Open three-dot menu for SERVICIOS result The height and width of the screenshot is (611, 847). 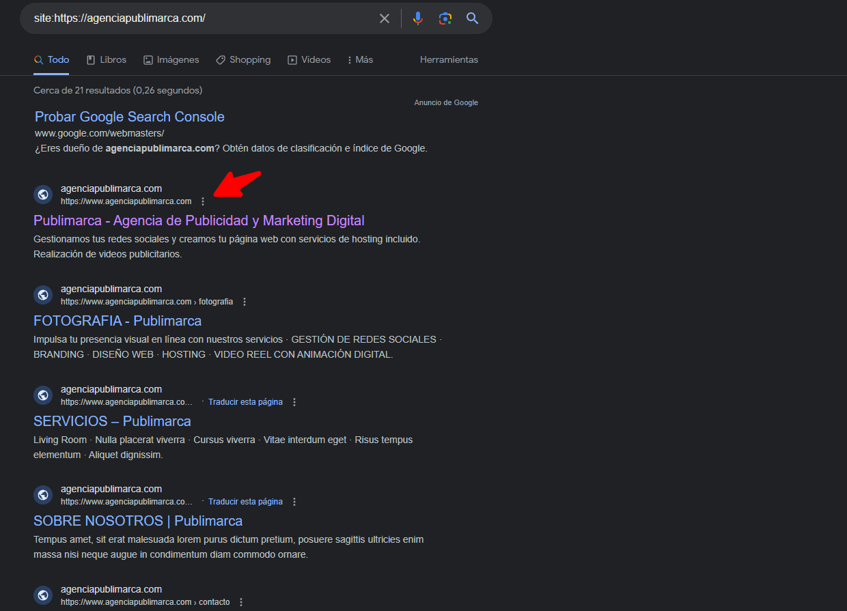pyautogui.click(x=294, y=402)
